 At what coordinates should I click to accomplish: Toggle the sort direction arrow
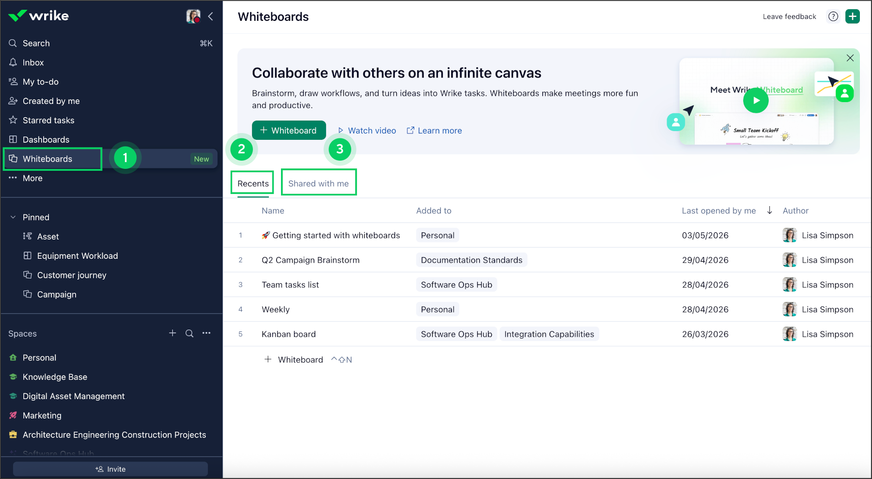770,210
